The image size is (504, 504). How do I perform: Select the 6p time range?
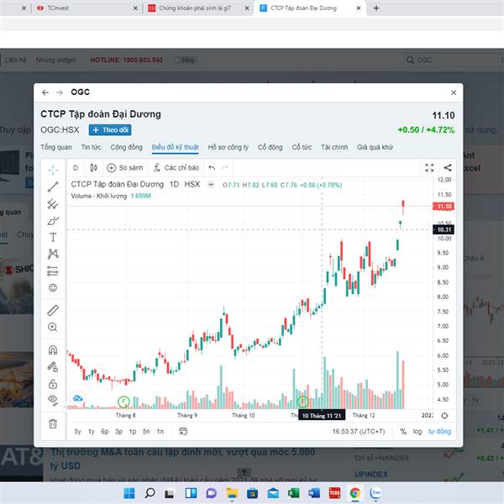[105, 432]
